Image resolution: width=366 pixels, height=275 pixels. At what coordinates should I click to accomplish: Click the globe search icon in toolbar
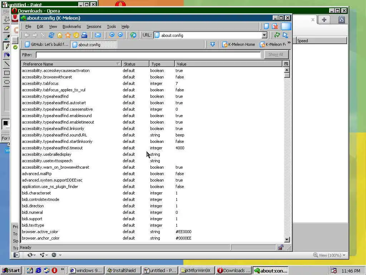tap(133, 35)
